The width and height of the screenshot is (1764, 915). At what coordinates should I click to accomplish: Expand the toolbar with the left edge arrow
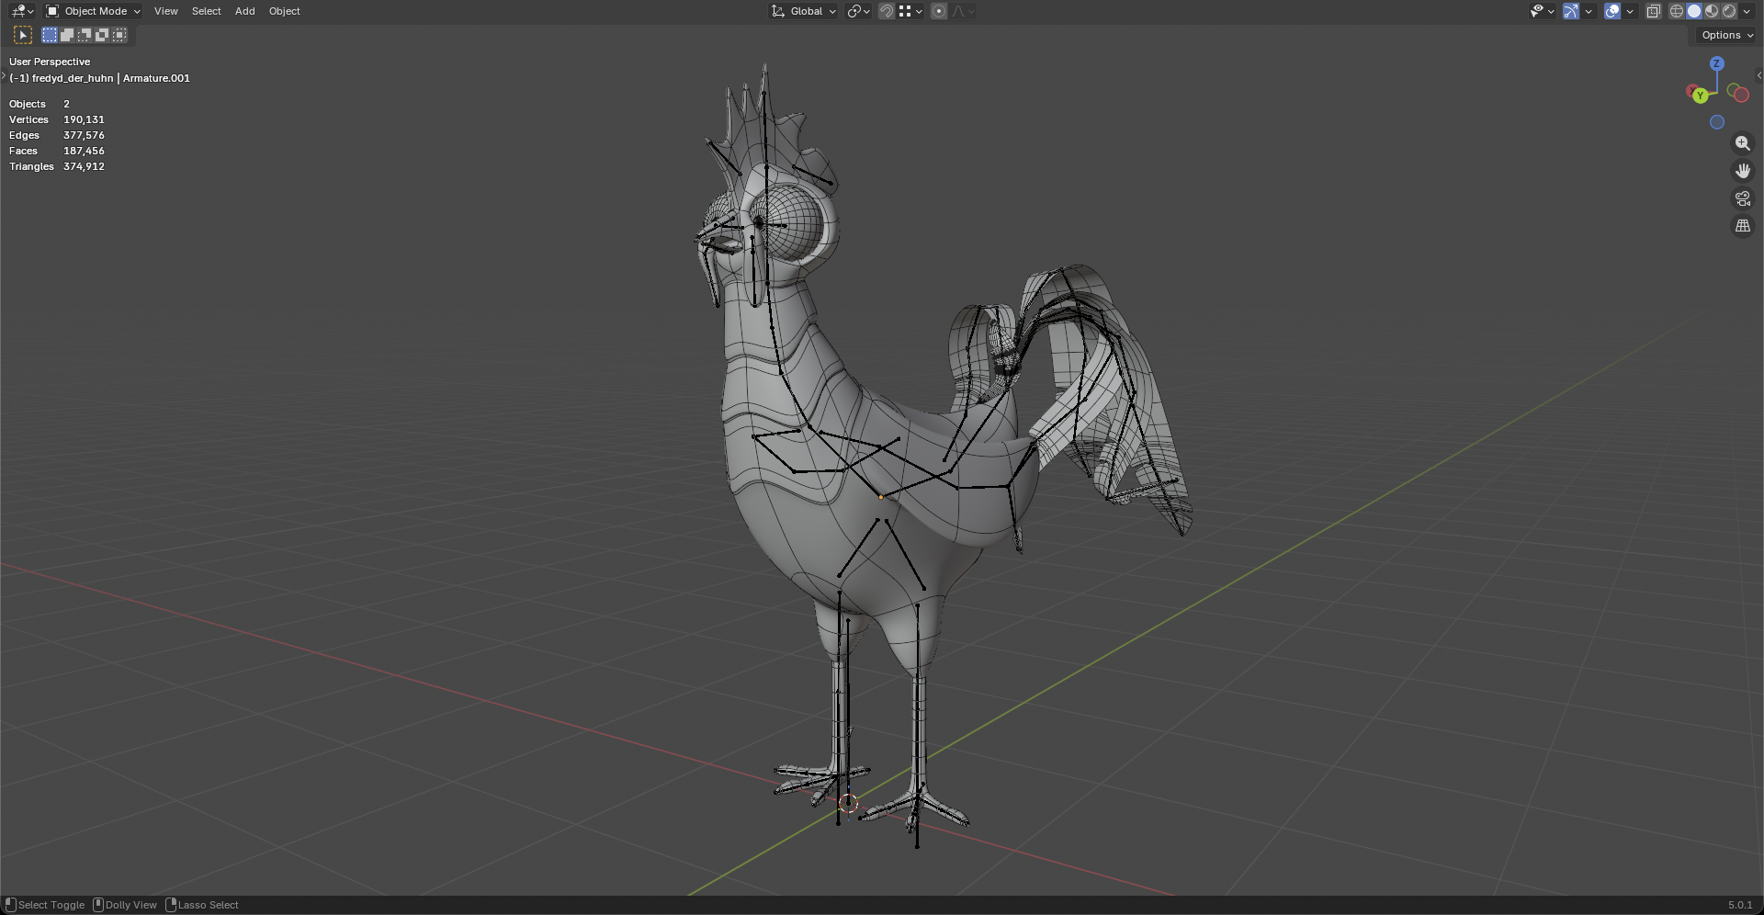pos(4,75)
